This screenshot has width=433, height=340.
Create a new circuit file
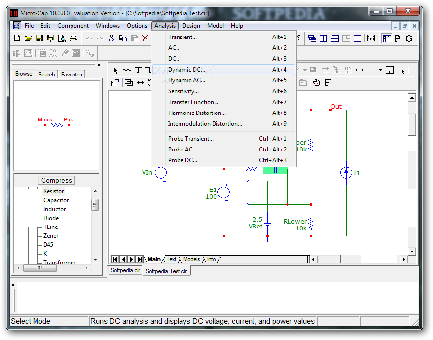tap(17, 38)
